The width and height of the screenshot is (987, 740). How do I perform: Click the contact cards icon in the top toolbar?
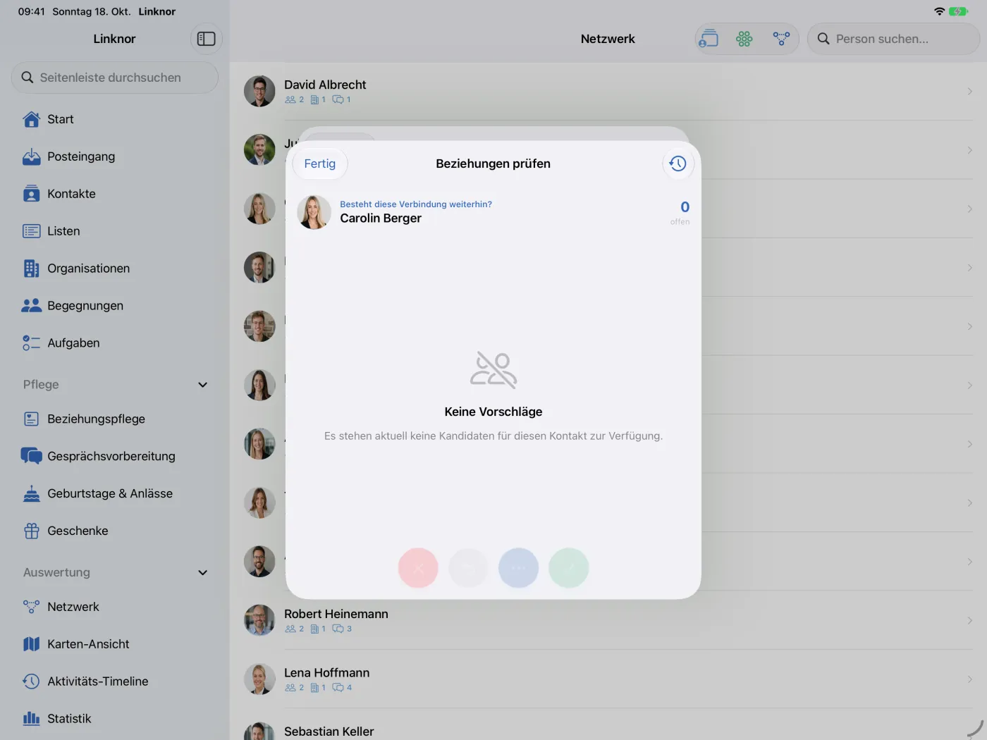708,39
